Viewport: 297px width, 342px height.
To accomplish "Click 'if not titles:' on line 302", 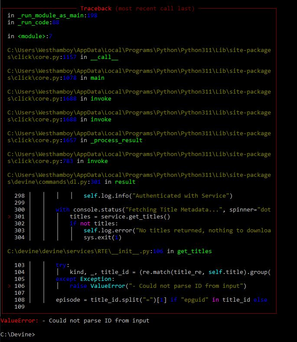I will (x=94, y=224).
